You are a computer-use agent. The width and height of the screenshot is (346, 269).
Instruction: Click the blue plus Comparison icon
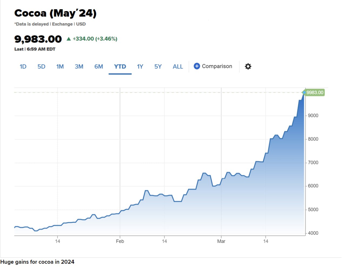coord(197,66)
